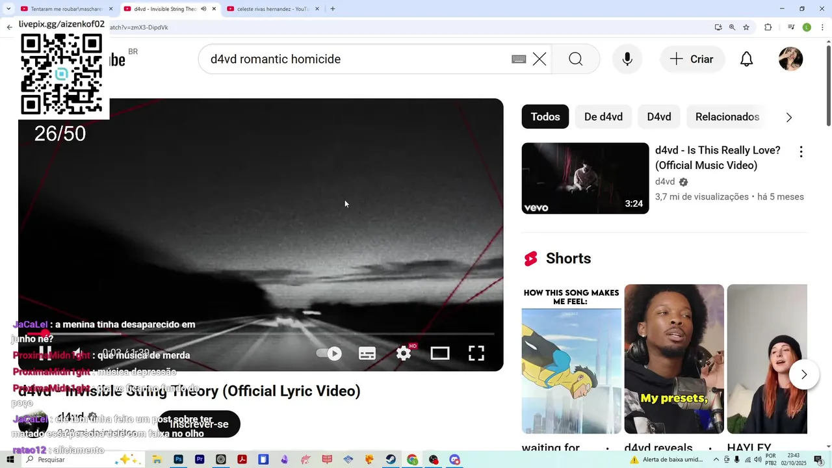Toggle autoplay switch in the player

pos(329,353)
